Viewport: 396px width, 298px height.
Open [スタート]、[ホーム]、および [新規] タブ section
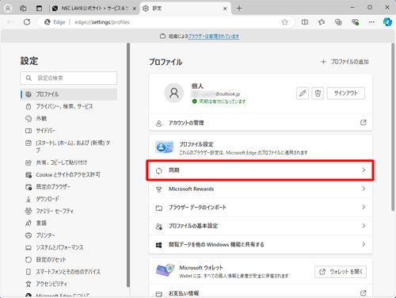click(69, 147)
